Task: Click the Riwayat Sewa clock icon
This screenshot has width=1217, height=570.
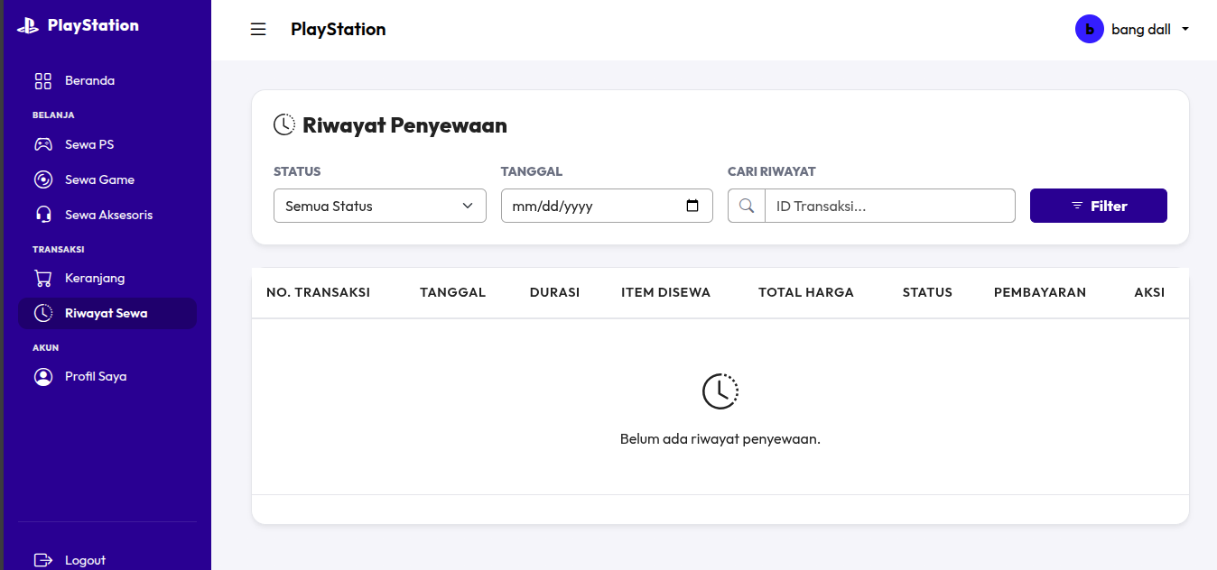Action: (x=43, y=313)
